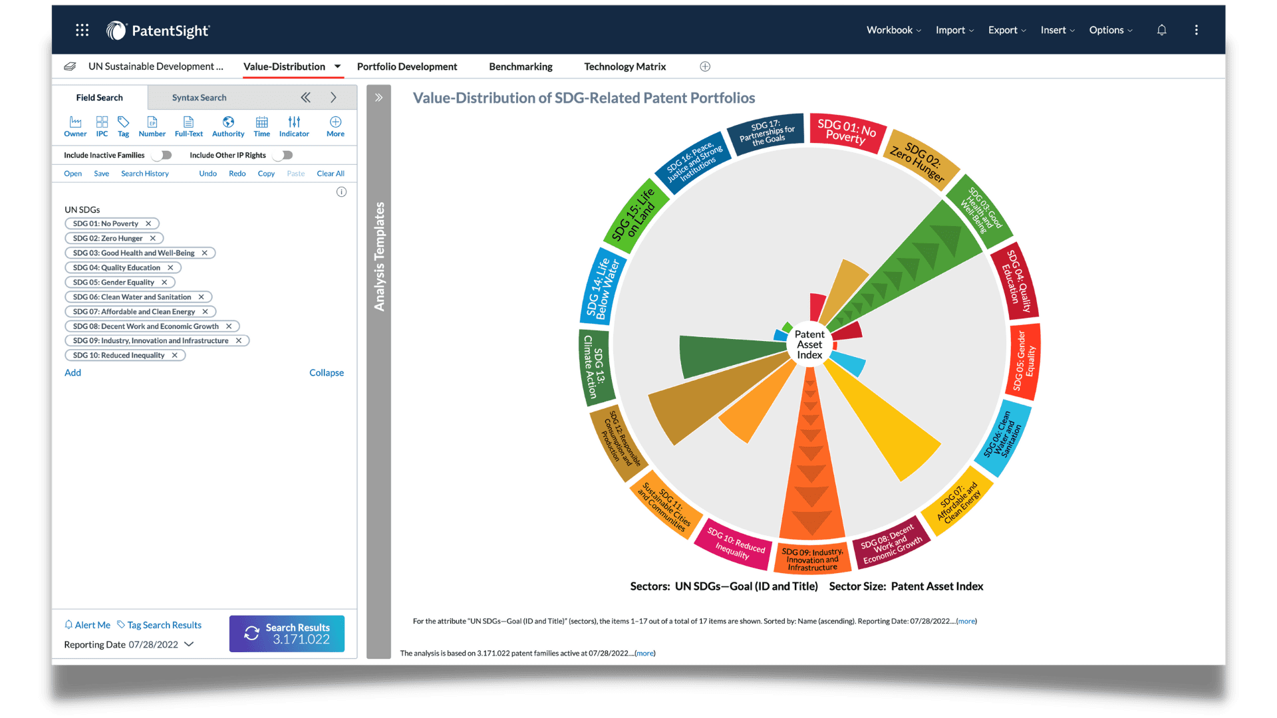Add new analysis tab with plus icon
The width and height of the screenshot is (1277, 718).
pyautogui.click(x=705, y=66)
